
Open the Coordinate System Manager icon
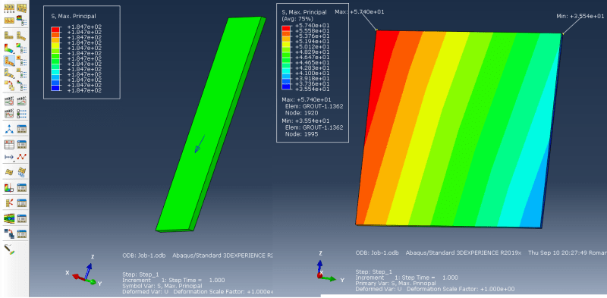(x=22, y=130)
